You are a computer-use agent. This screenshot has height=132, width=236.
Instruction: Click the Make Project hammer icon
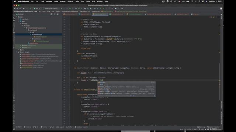click(x=30, y=8)
